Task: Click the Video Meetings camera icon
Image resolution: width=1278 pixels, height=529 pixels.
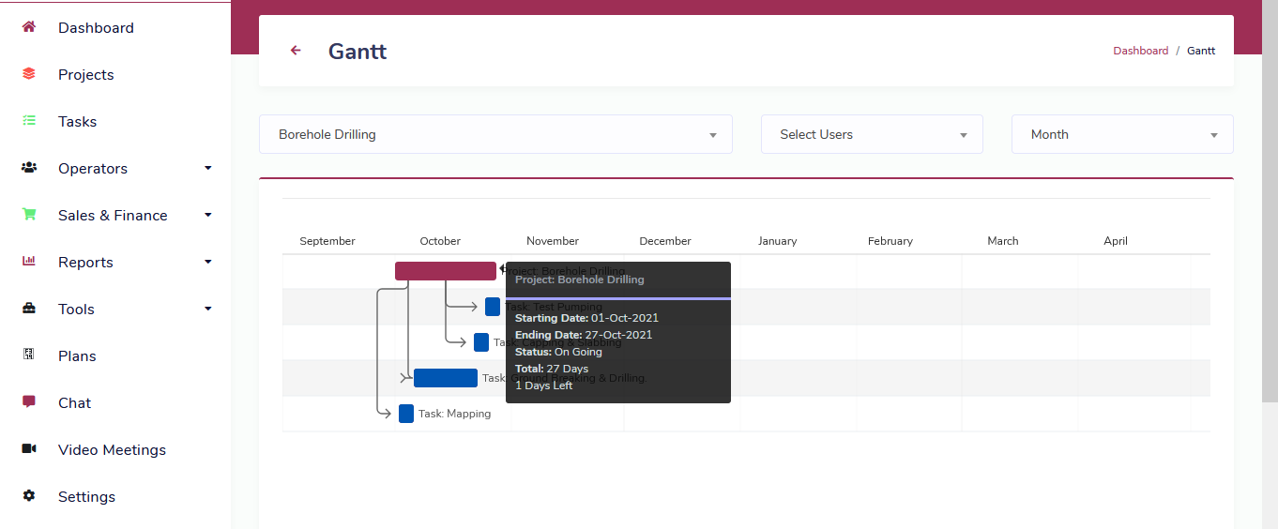Action: pyautogui.click(x=29, y=449)
